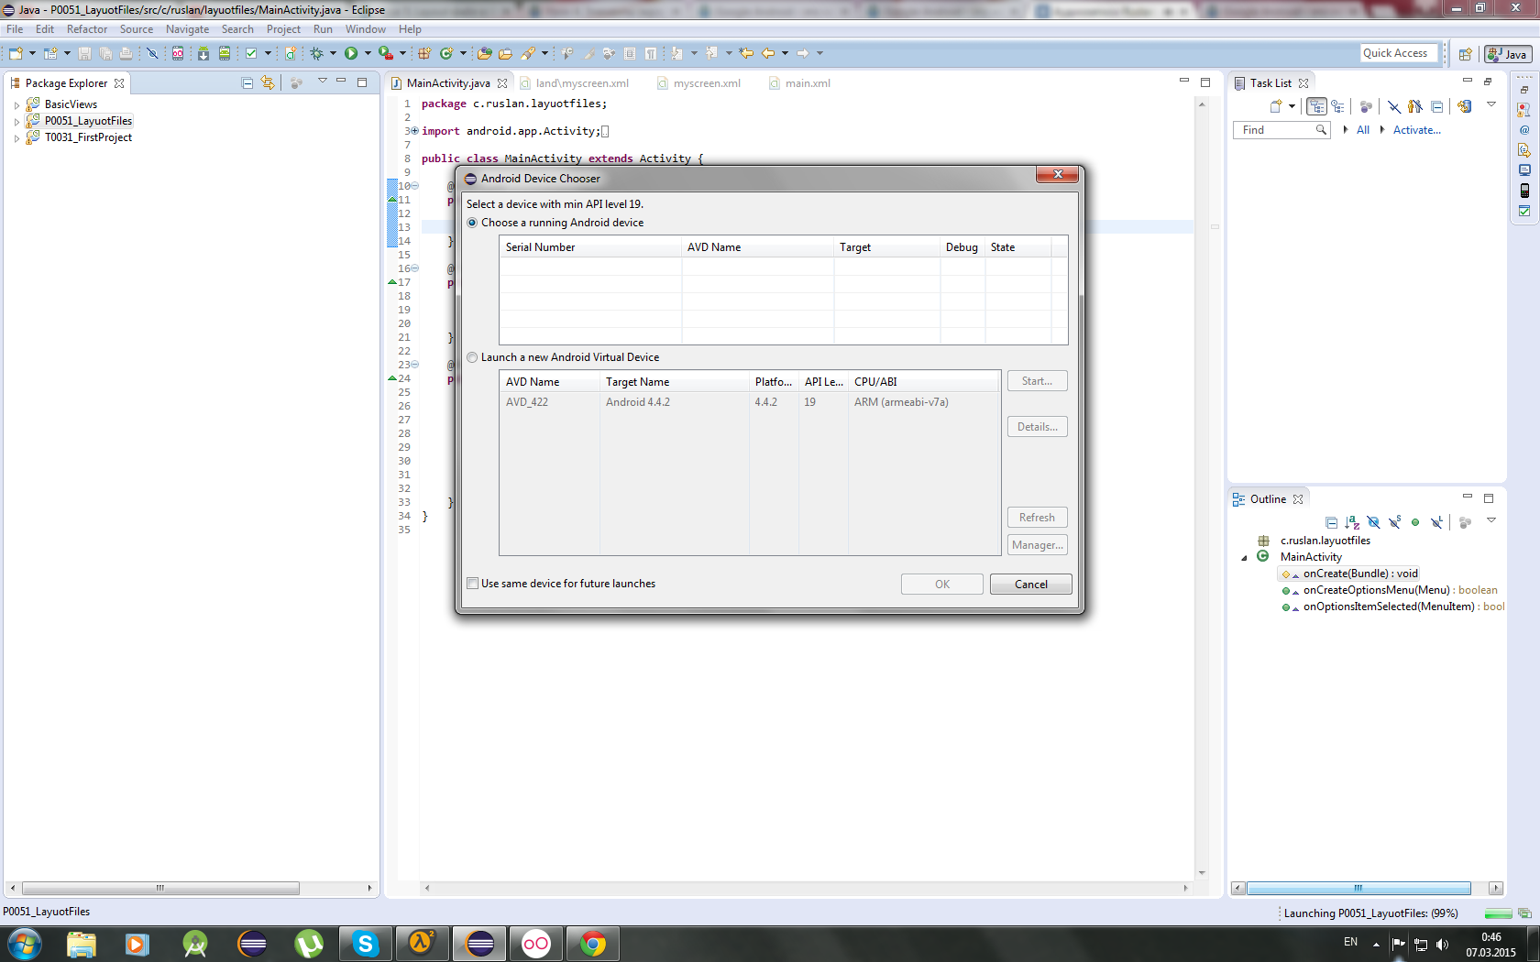Click the Categorized view icon in Task List
The width and height of the screenshot is (1540, 962).
(1316, 106)
